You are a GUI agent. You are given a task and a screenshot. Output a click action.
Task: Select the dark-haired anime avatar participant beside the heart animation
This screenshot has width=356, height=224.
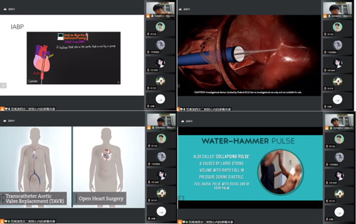click(x=338, y=65)
